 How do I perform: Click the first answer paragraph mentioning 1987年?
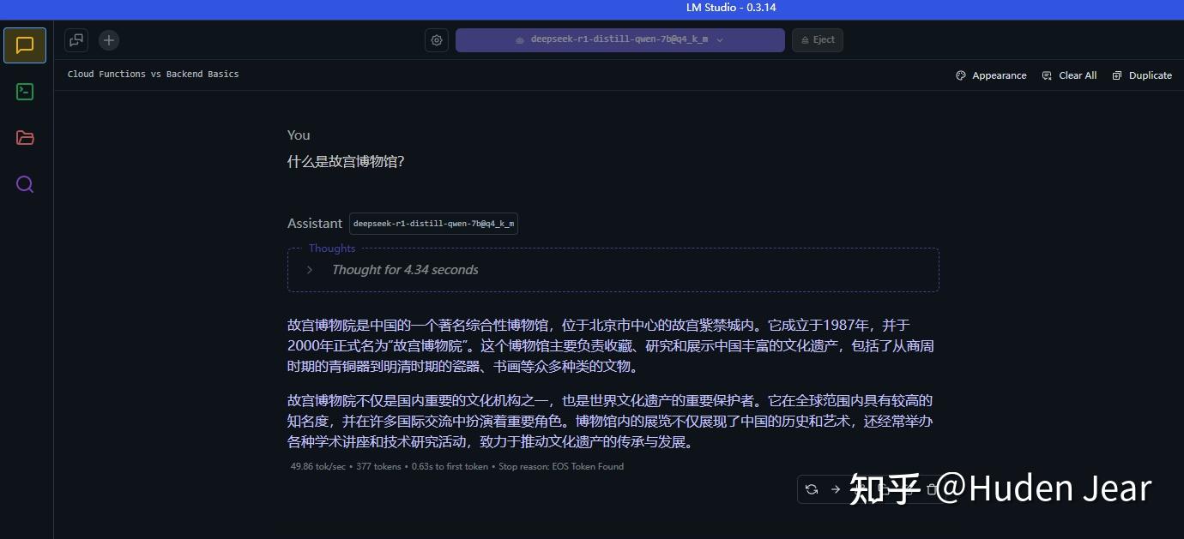click(x=611, y=346)
